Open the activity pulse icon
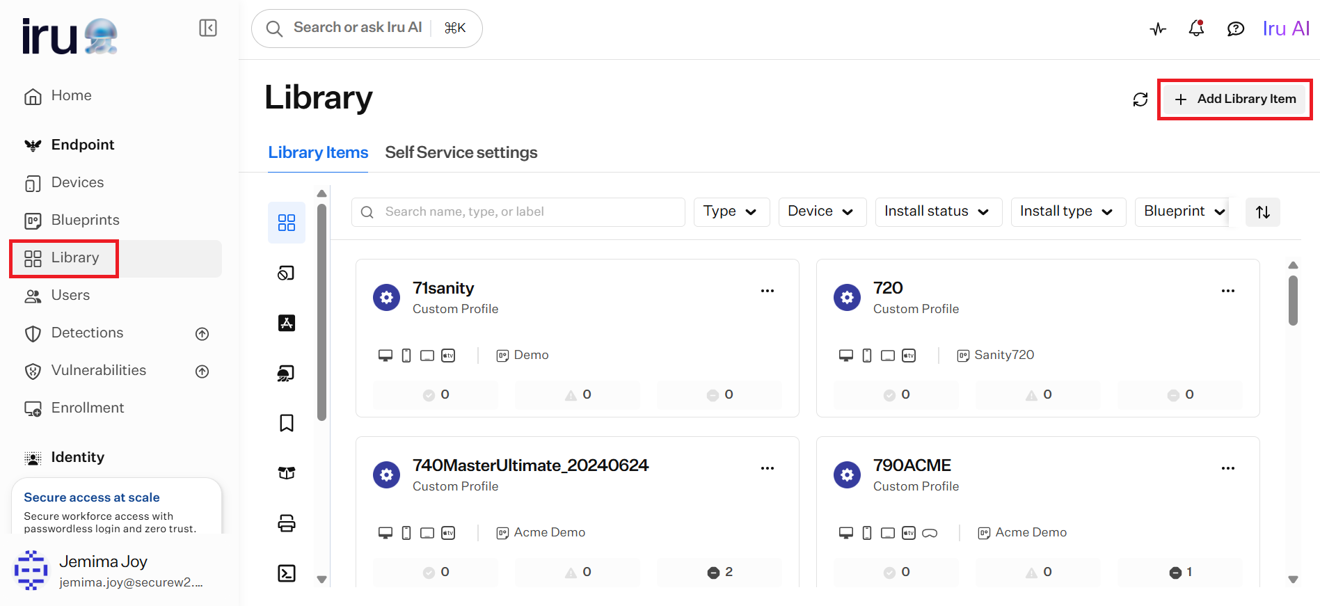1320x606 pixels. point(1158,29)
